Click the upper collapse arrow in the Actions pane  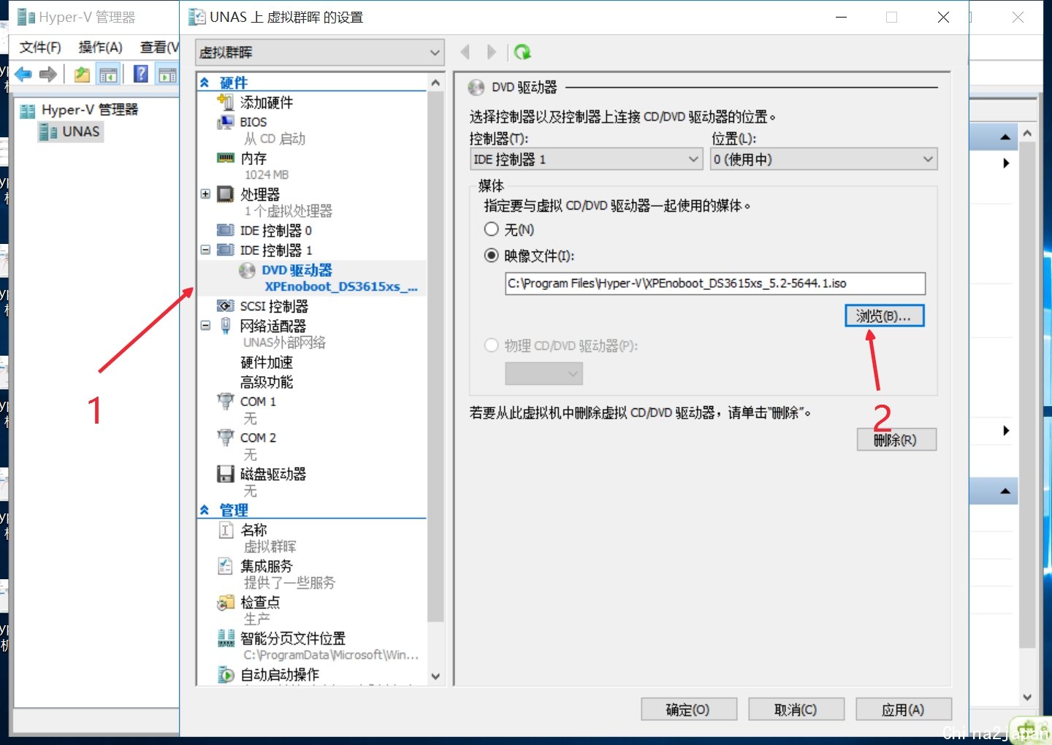[1005, 137]
